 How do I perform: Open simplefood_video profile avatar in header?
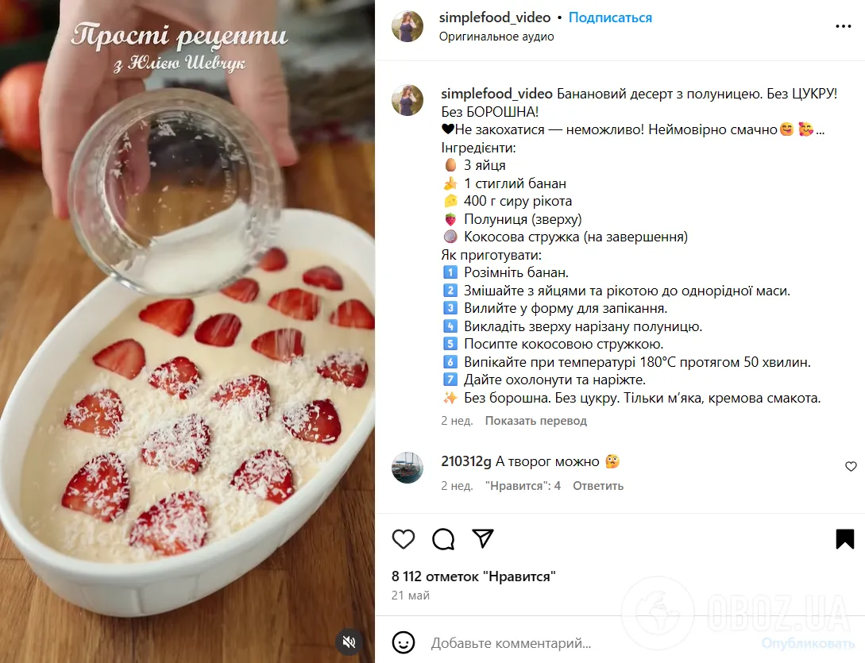407,26
